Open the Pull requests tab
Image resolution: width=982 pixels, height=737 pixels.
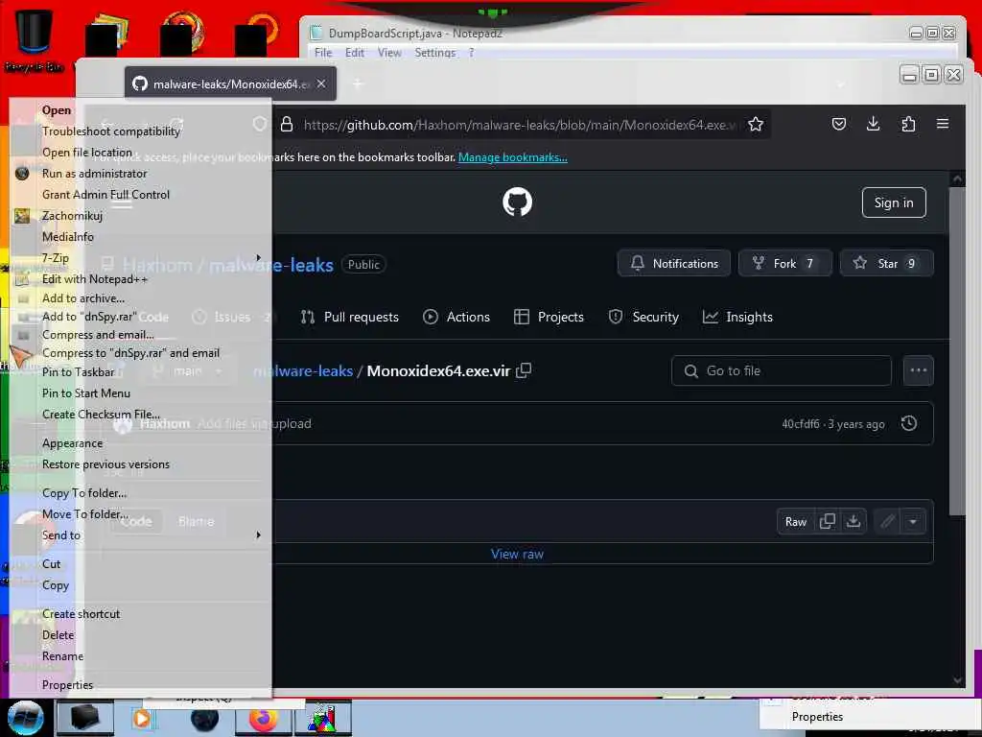coord(349,317)
